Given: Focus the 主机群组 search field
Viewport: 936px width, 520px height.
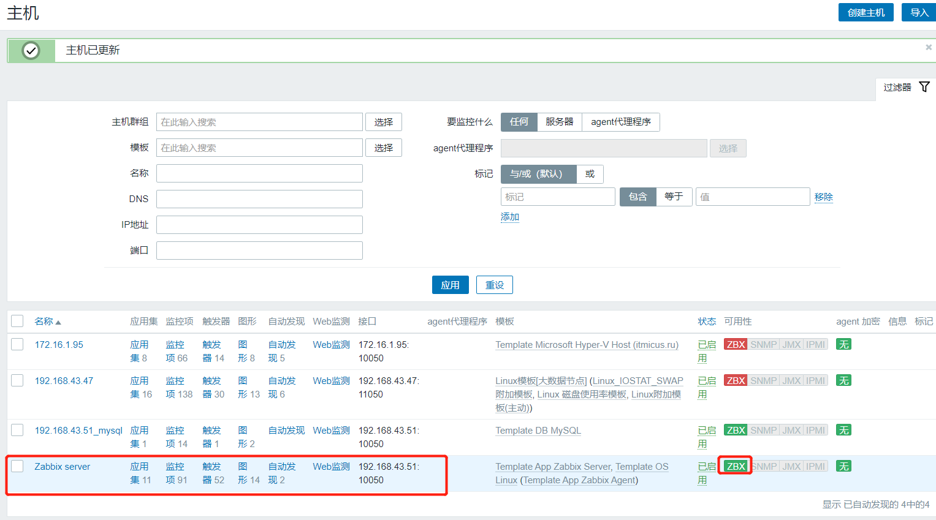Looking at the screenshot, I should [x=259, y=122].
